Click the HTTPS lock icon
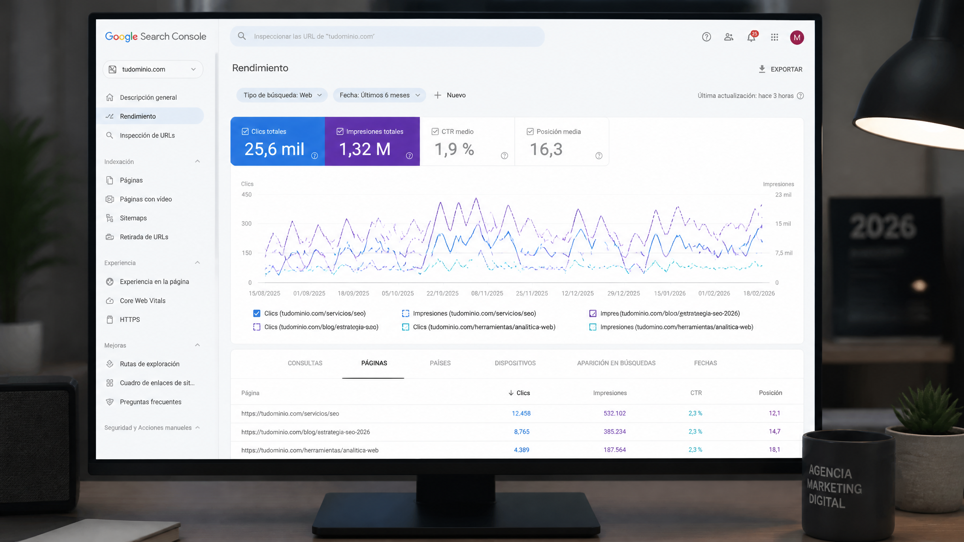 point(110,320)
